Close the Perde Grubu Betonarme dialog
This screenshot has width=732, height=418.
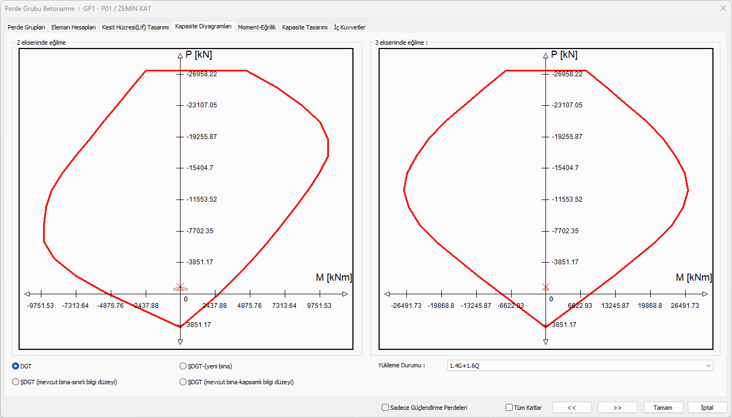(x=723, y=8)
